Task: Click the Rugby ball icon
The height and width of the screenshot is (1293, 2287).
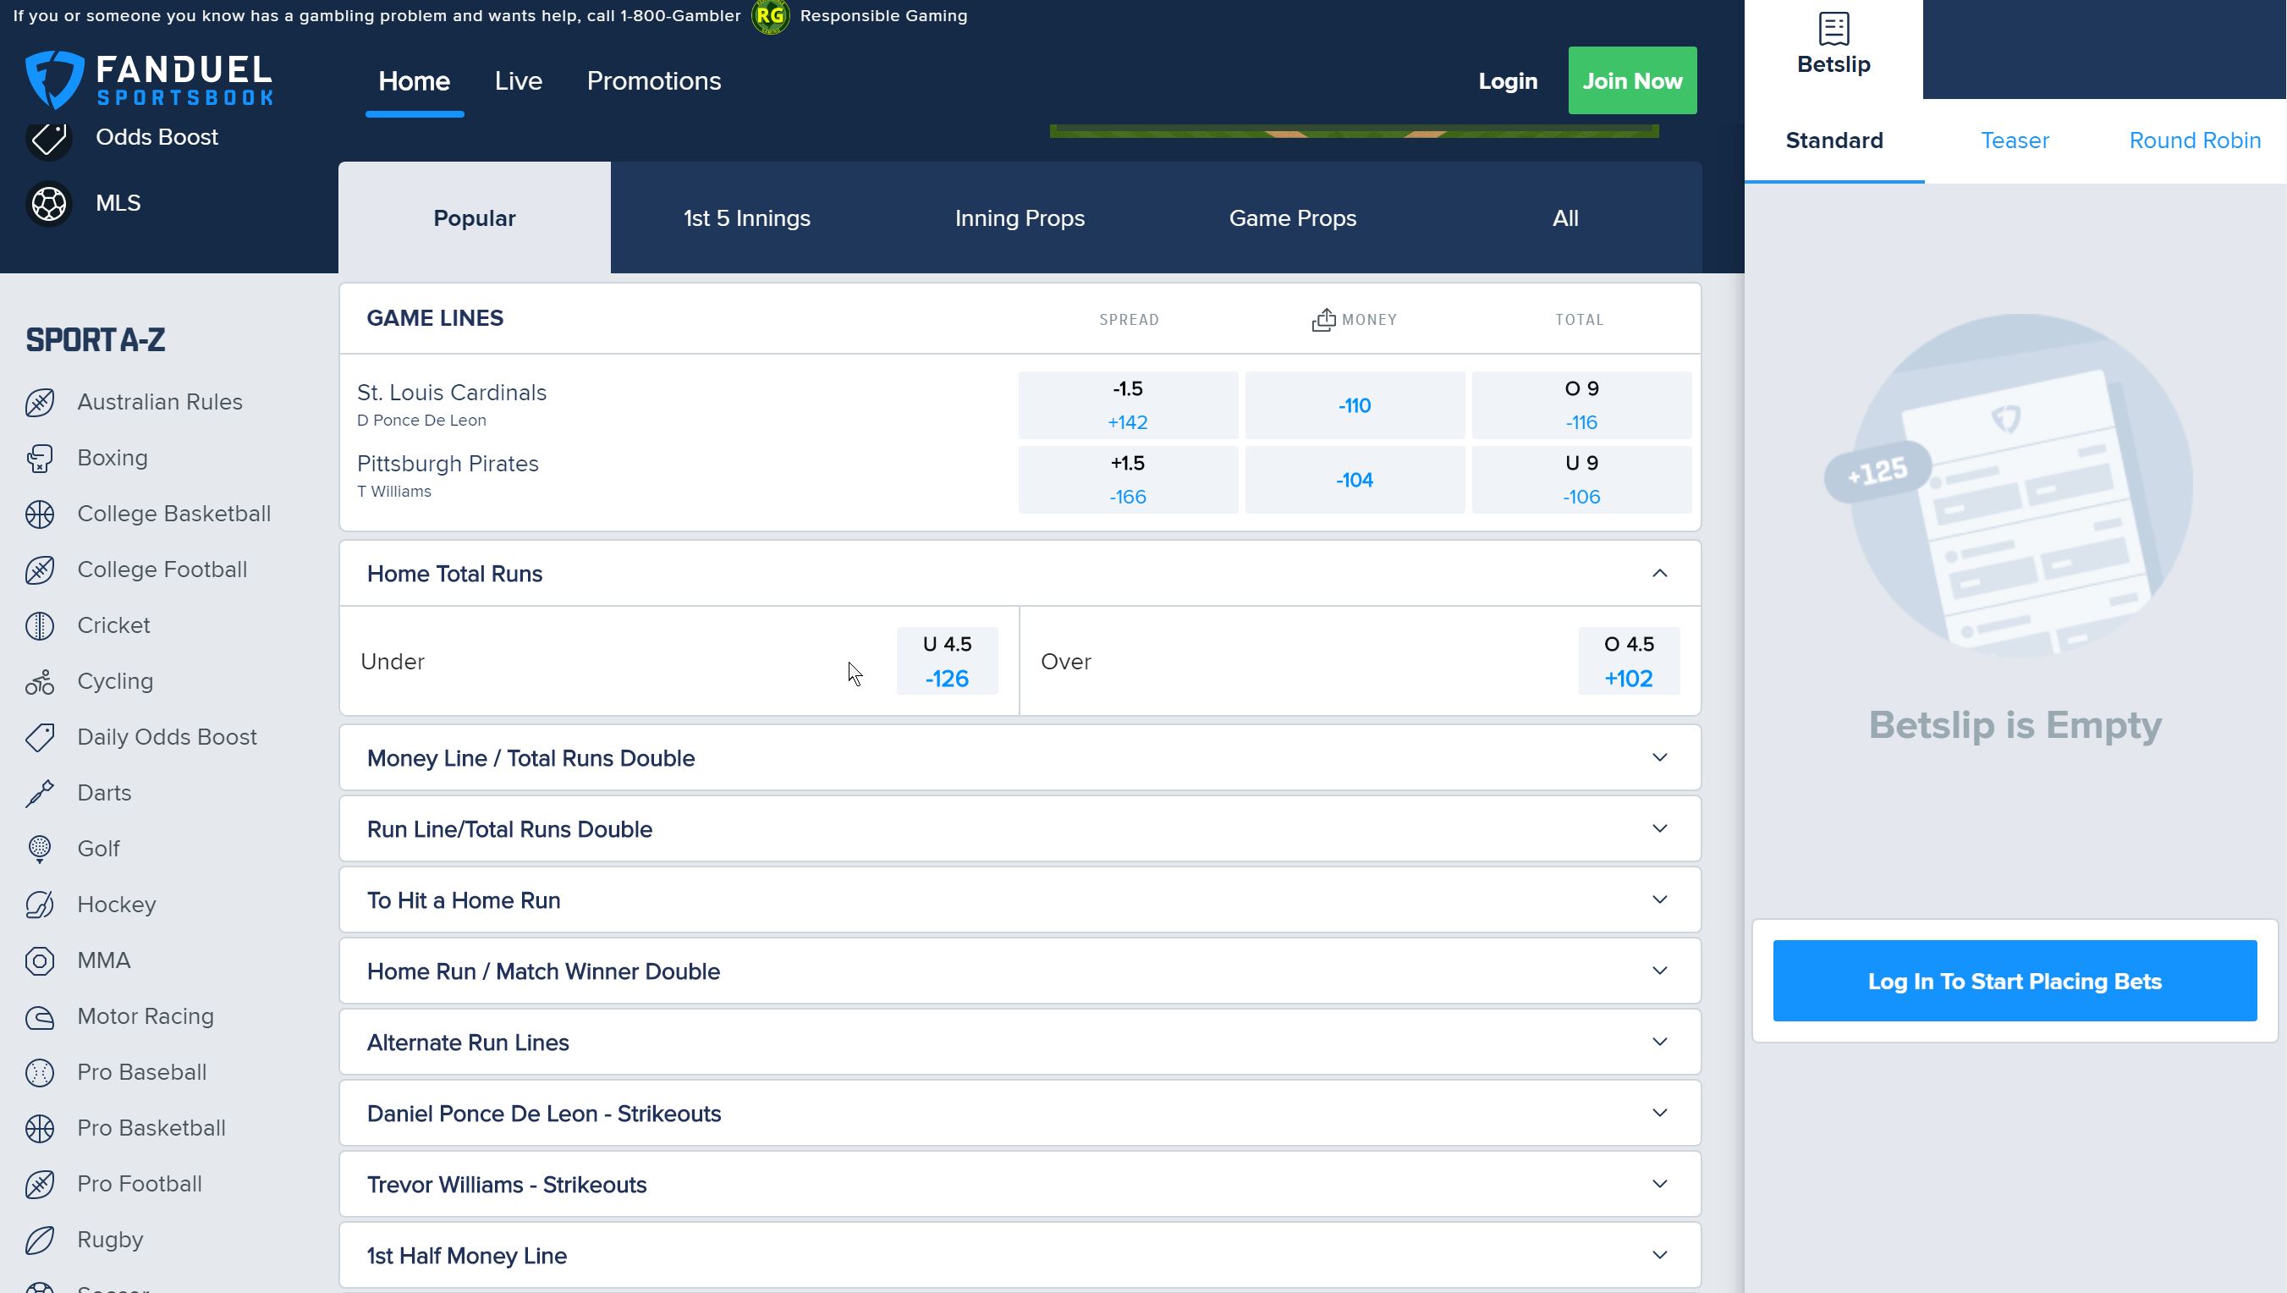Action: (40, 1241)
